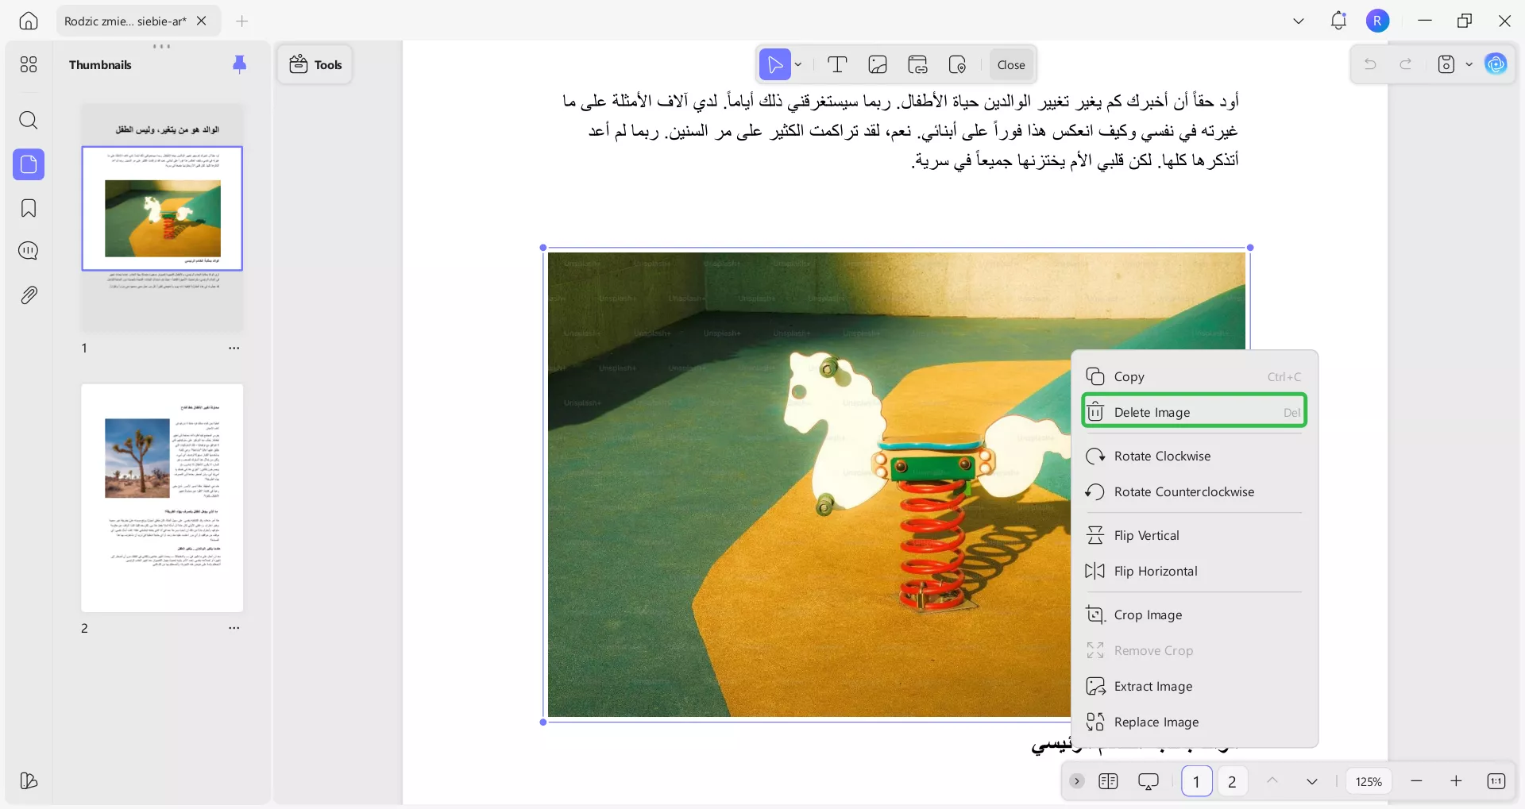The height and width of the screenshot is (809, 1525).
Task: Select the Text tool in the toolbar
Action: (837, 64)
